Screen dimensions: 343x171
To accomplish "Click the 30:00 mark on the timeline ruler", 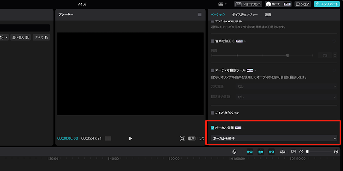I will point(53,159).
